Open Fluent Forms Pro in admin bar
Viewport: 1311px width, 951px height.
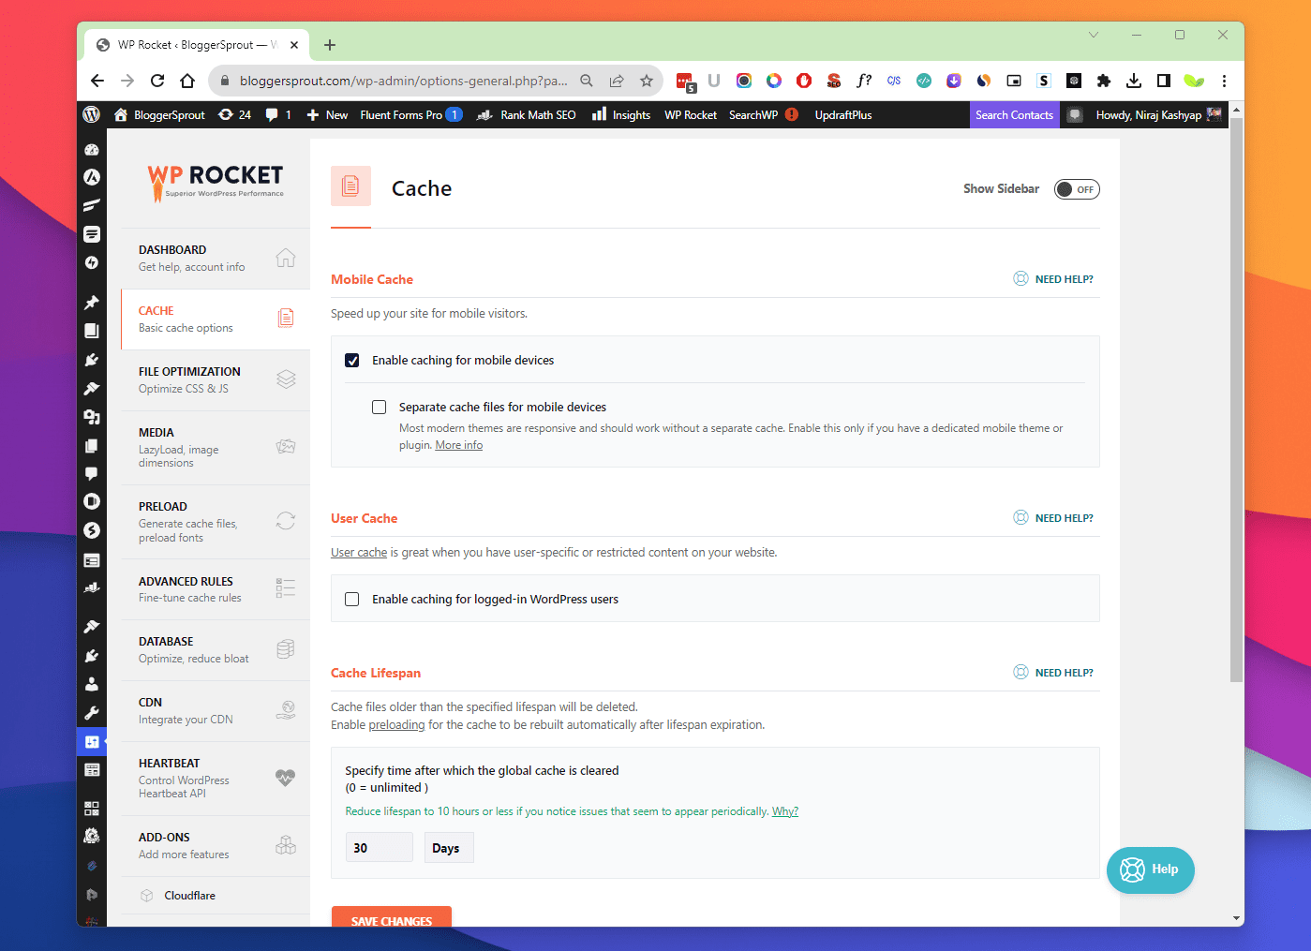tap(411, 114)
